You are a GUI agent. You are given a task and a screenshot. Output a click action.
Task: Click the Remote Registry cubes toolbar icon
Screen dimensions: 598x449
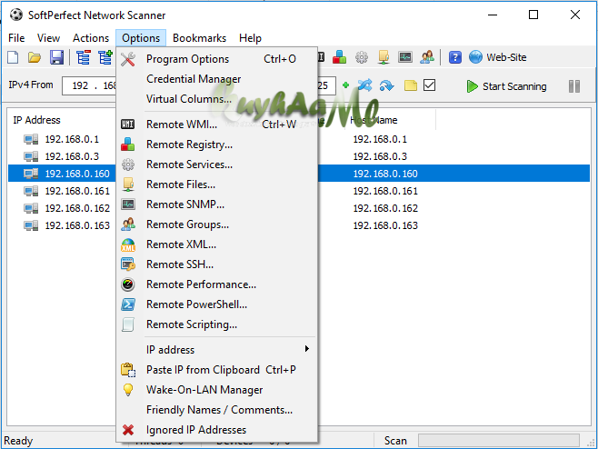coord(339,57)
